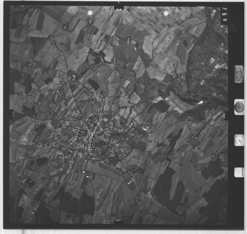Click the top center fiducial mark

119,7
